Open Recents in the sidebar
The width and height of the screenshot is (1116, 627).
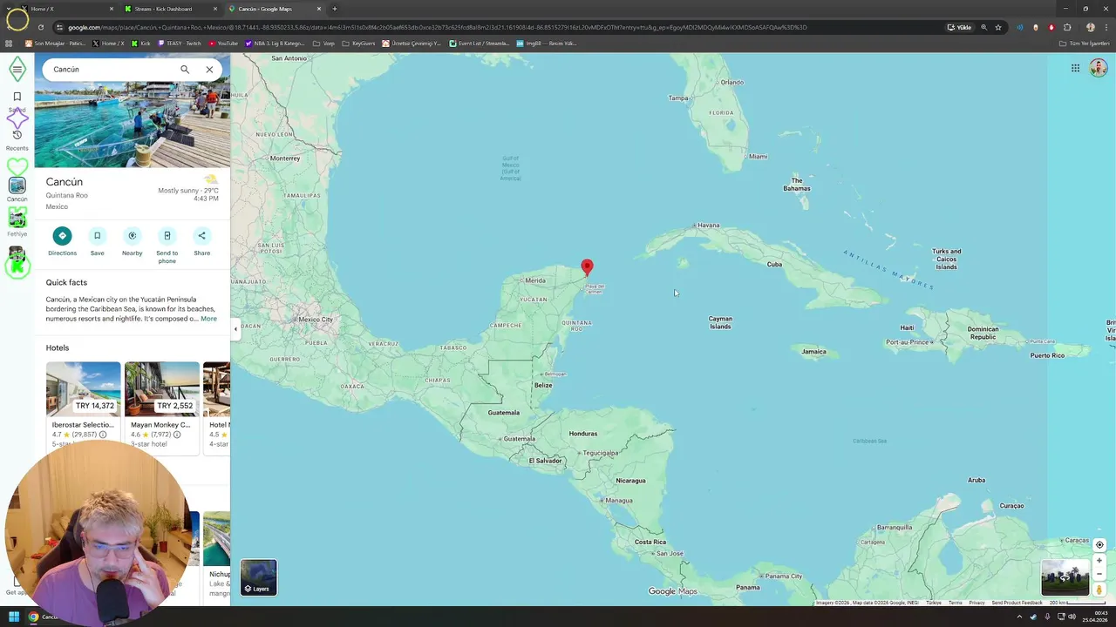tap(17, 139)
